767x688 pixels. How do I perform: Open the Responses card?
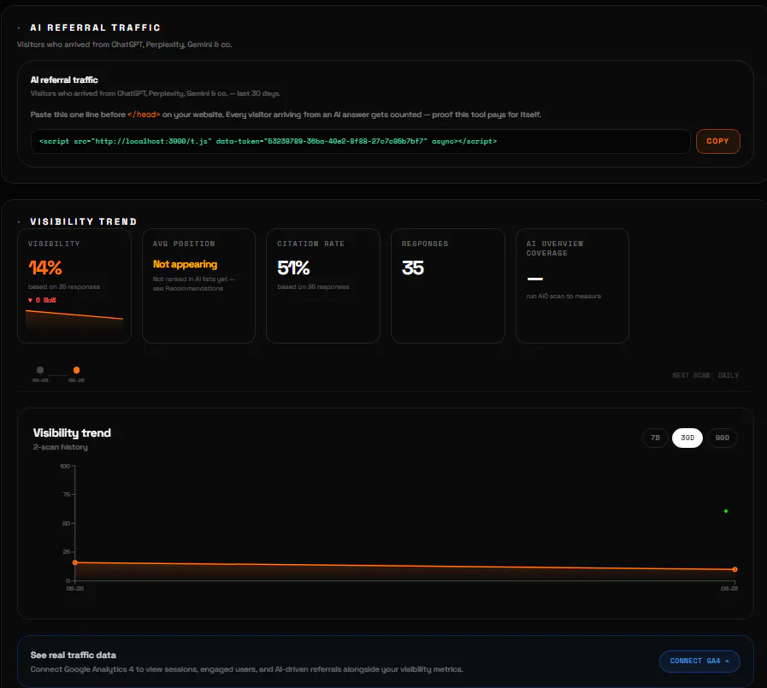[447, 285]
